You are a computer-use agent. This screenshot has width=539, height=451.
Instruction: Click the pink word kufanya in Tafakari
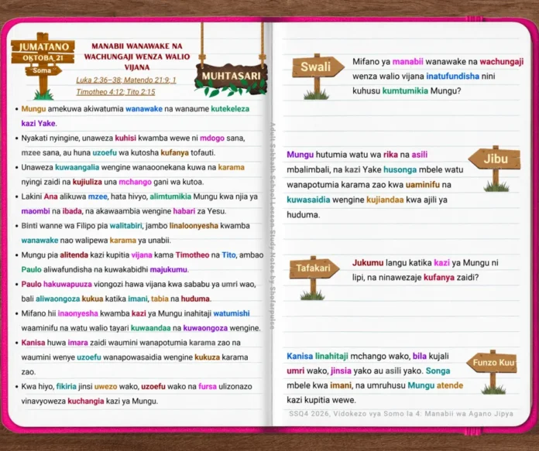coord(439,278)
